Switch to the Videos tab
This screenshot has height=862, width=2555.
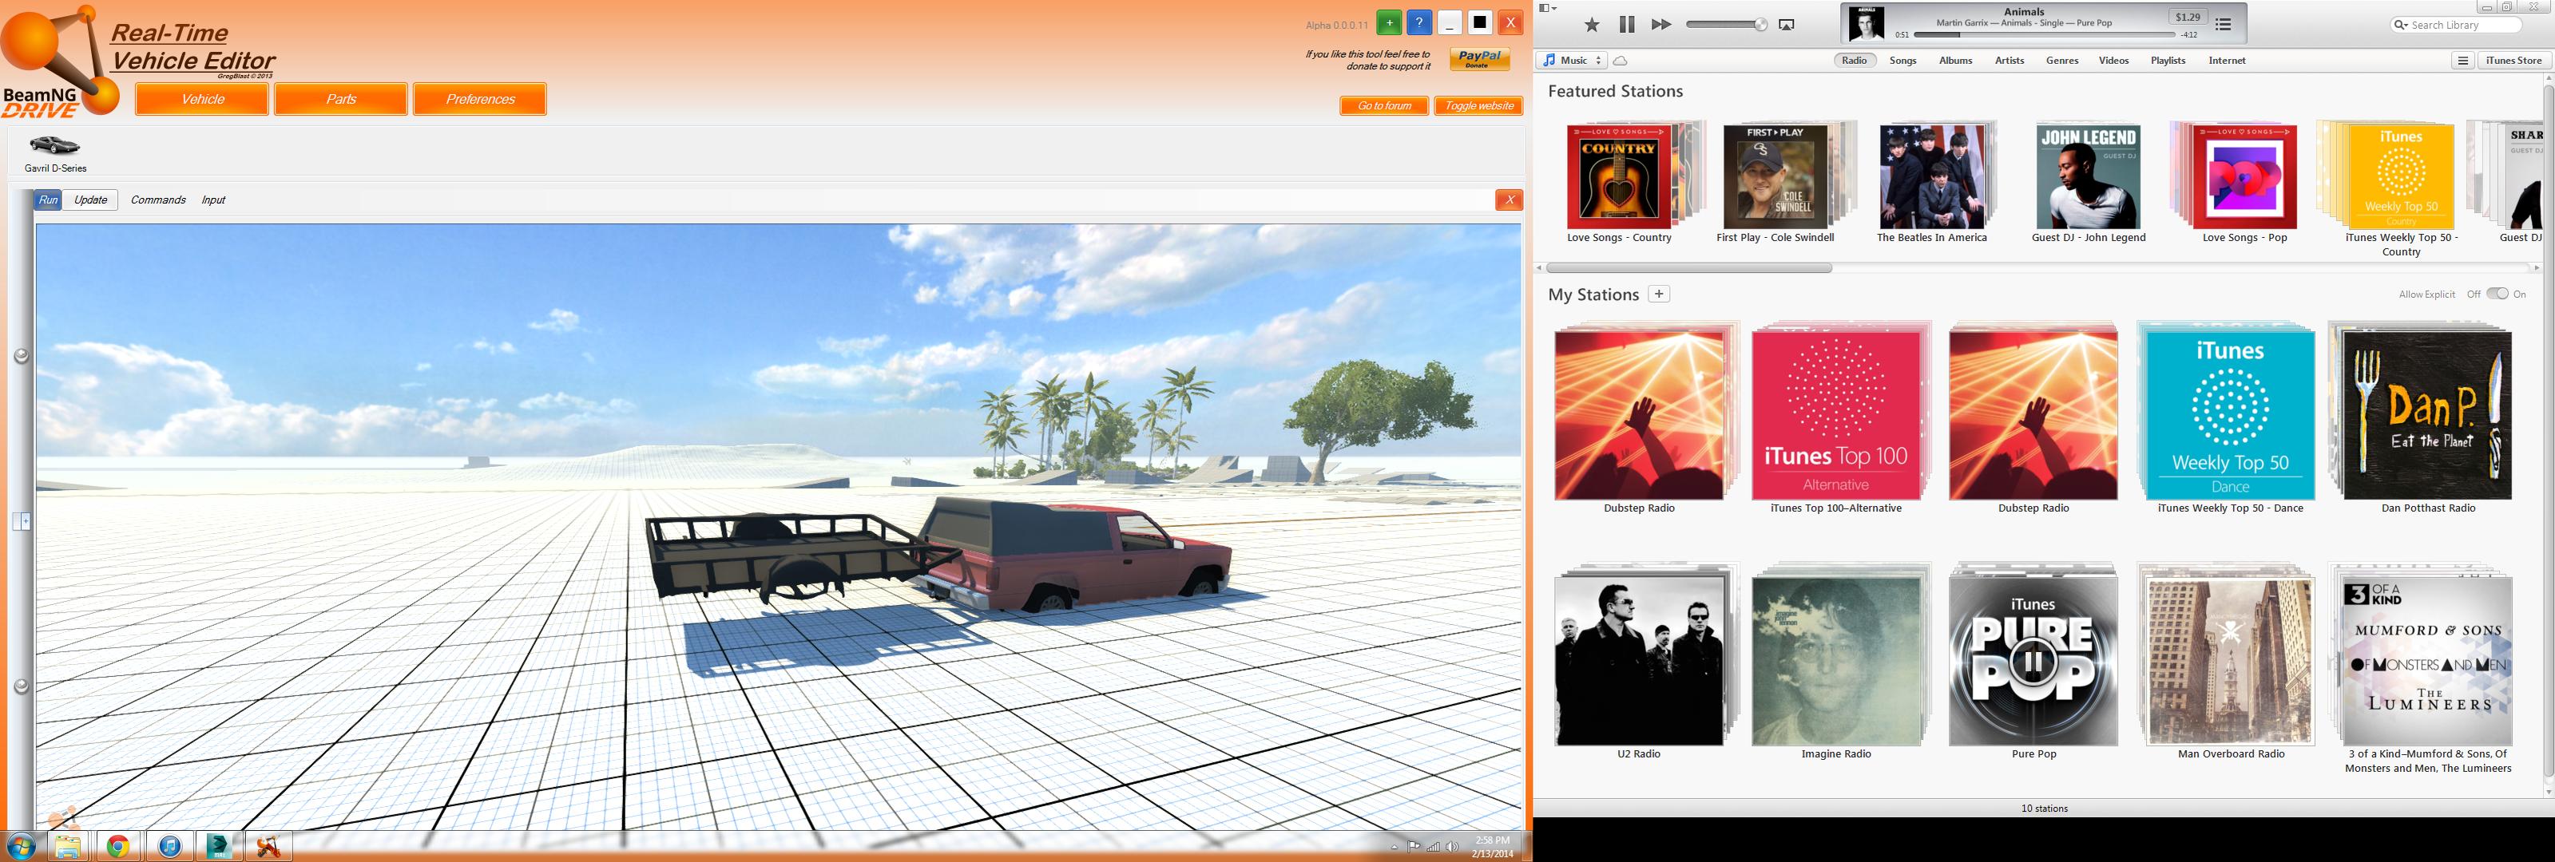(x=2113, y=61)
